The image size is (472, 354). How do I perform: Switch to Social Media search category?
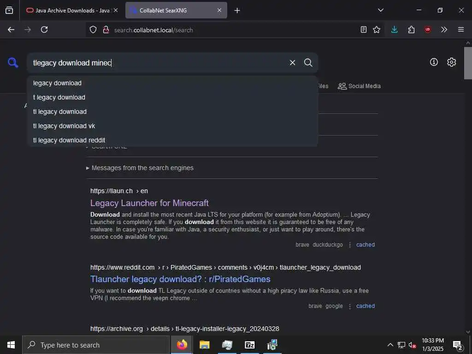[359, 86]
